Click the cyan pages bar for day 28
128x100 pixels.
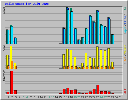[109, 31]
